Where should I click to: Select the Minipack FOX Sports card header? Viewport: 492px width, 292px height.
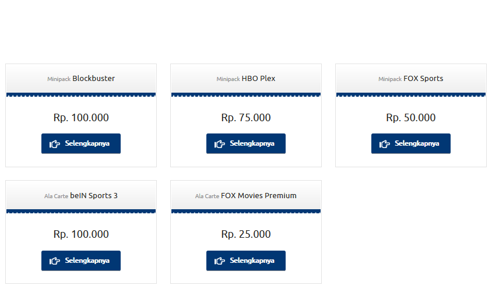pyautogui.click(x=411, y=79)
